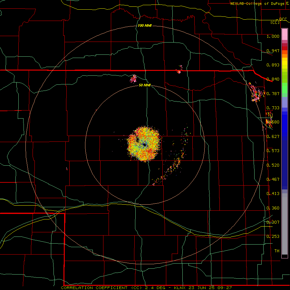Image resolution: width=290 pixels, height=290 pixels.
Task: Select the 0.413 legend value
Action: click(x=273, y=194)
